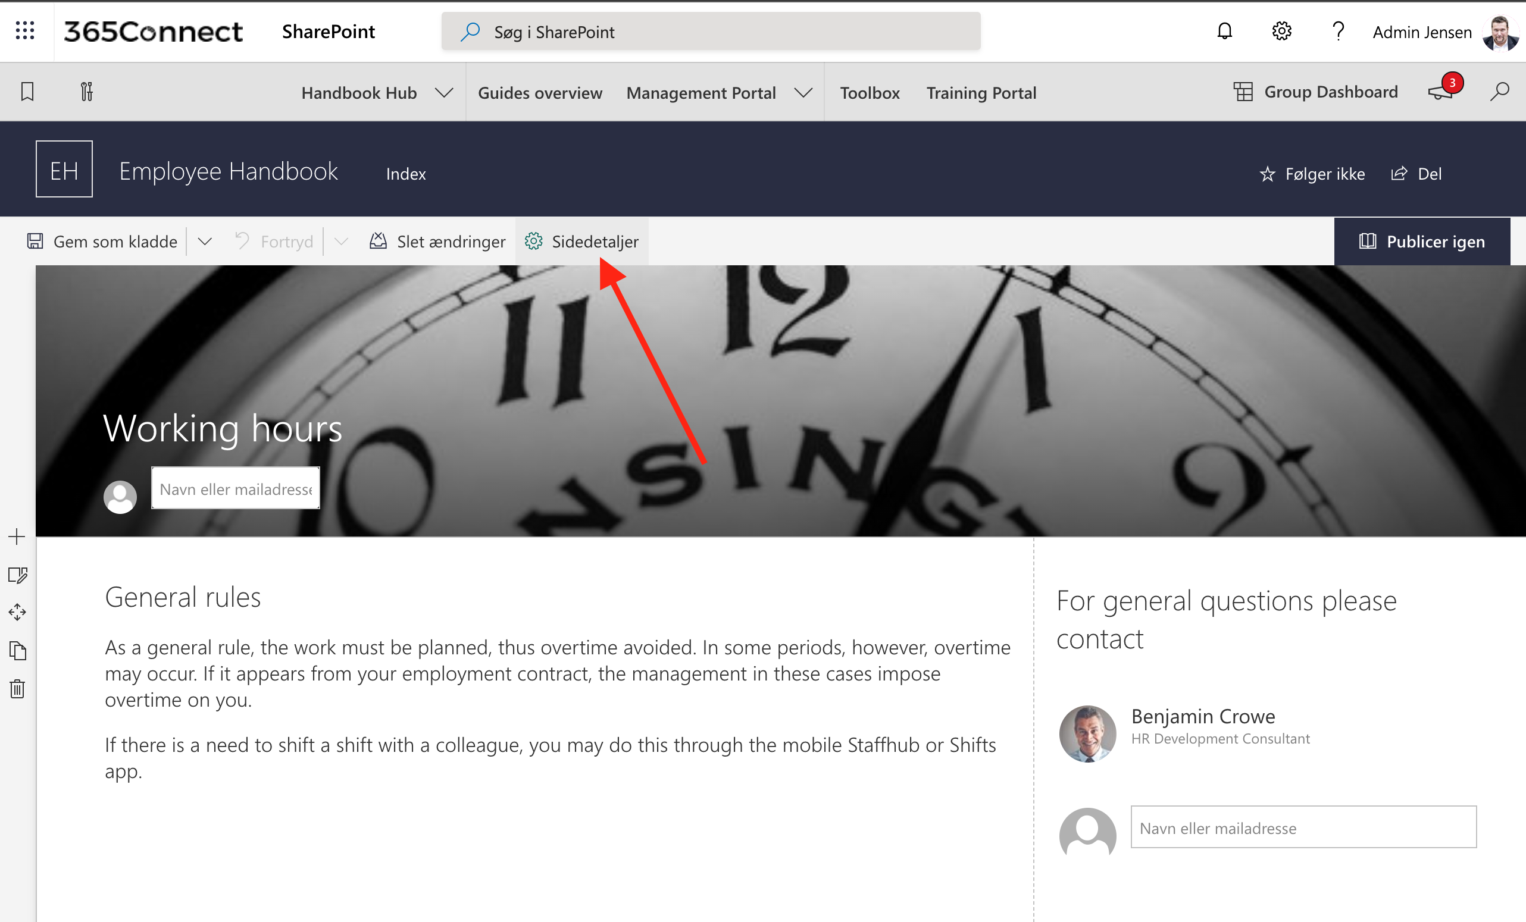1526x922 pixels.
Task: Open Admin Jensen profile picture
Action: (x=1500, y=32)
